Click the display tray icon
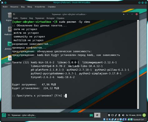The height and width of the screenshot is (122, 148). 112,115
